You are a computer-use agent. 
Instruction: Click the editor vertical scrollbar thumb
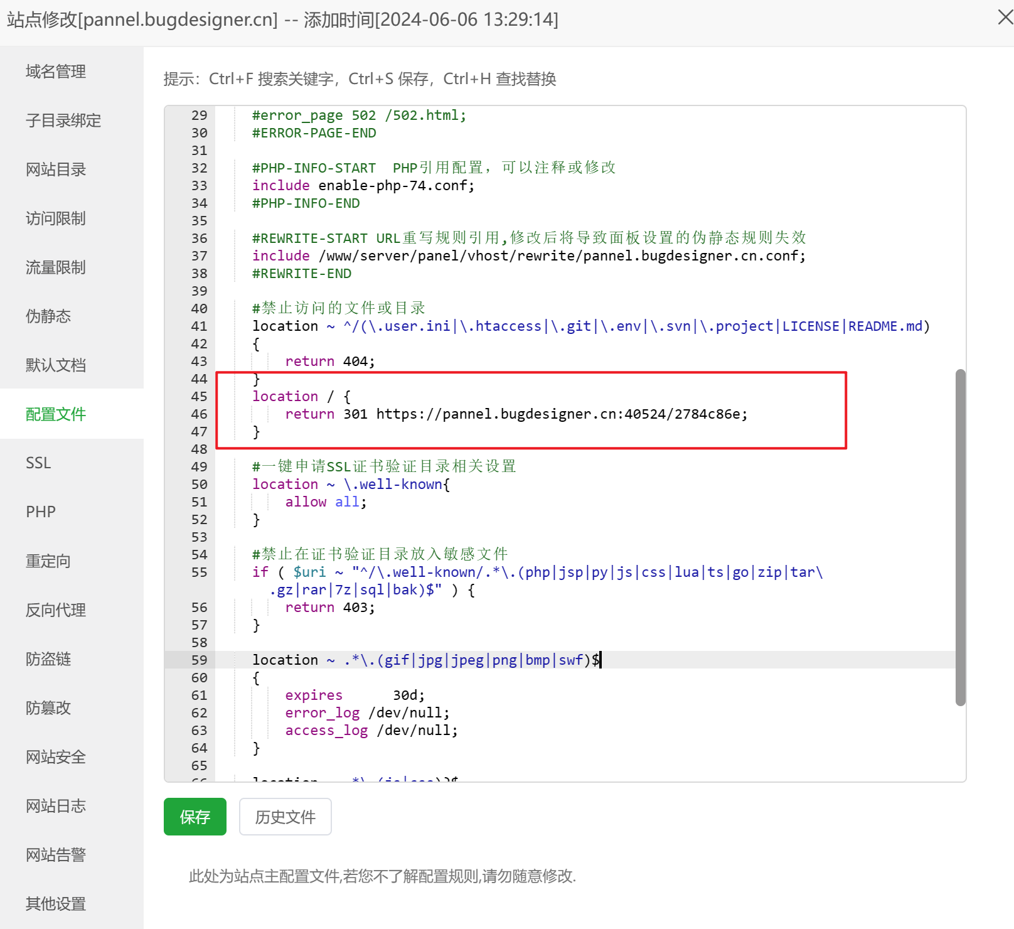click(x=960, y=537)
